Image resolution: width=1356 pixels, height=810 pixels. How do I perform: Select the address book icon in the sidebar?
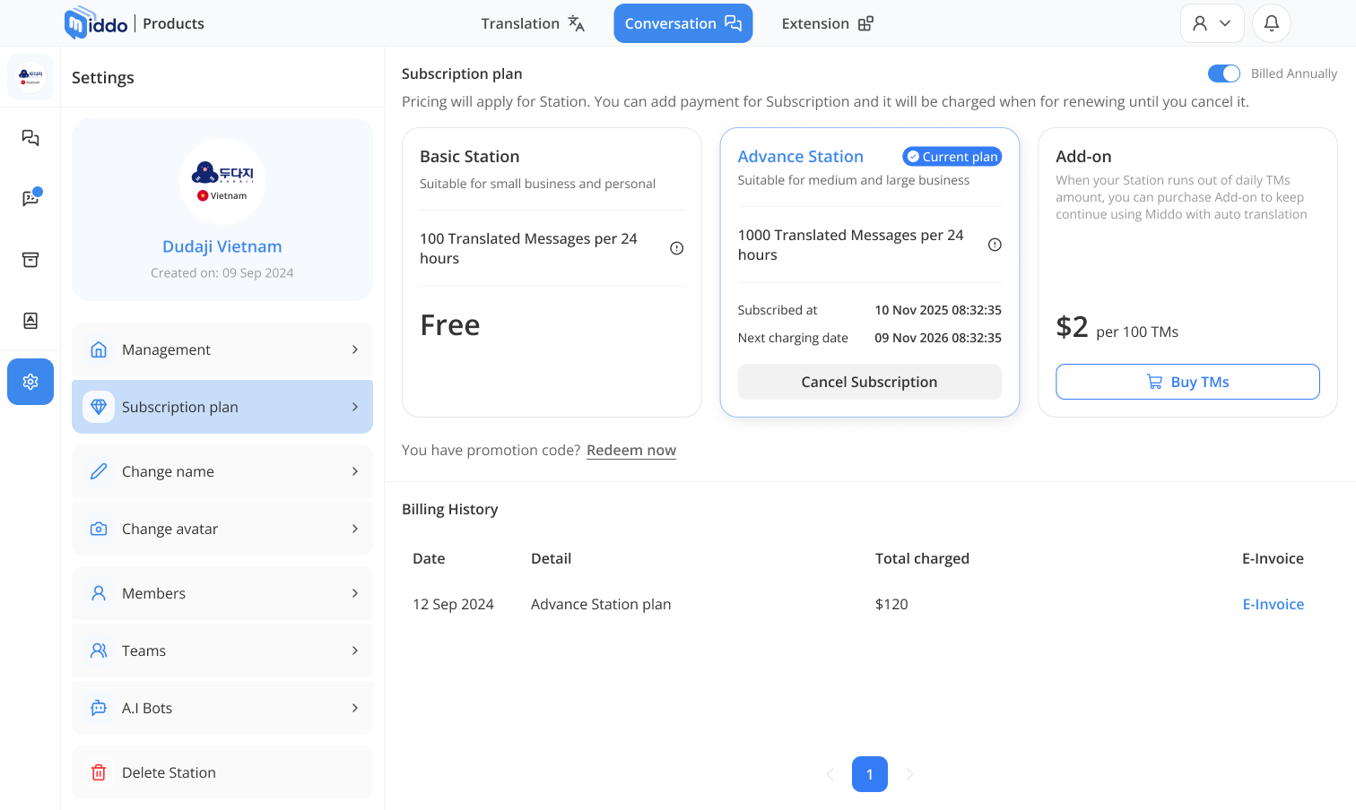(x=30, y=320)
